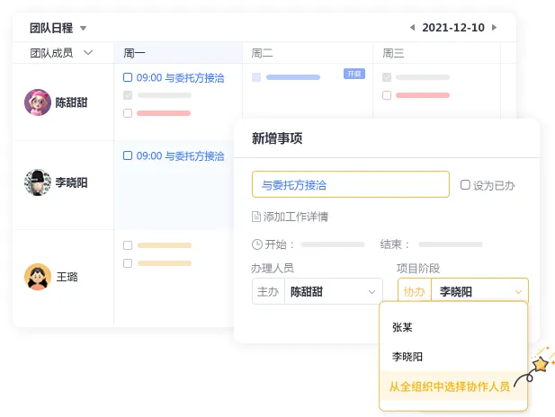Tick checkbox for 李晓阳's 09:00 与委托方接洽
The height and width of the screenshot is (417, 555).
128,155
